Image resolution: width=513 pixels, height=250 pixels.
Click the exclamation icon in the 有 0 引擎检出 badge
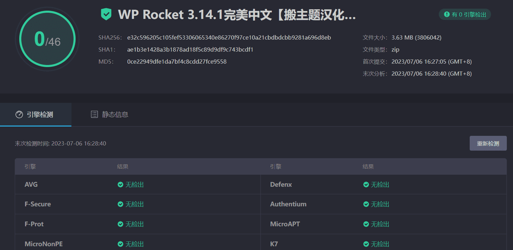[x=447, y=14]
